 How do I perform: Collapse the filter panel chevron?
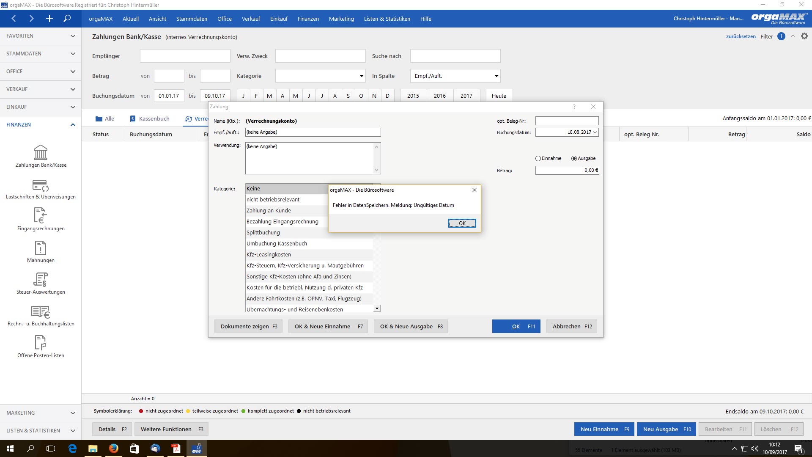pos(793,36)
